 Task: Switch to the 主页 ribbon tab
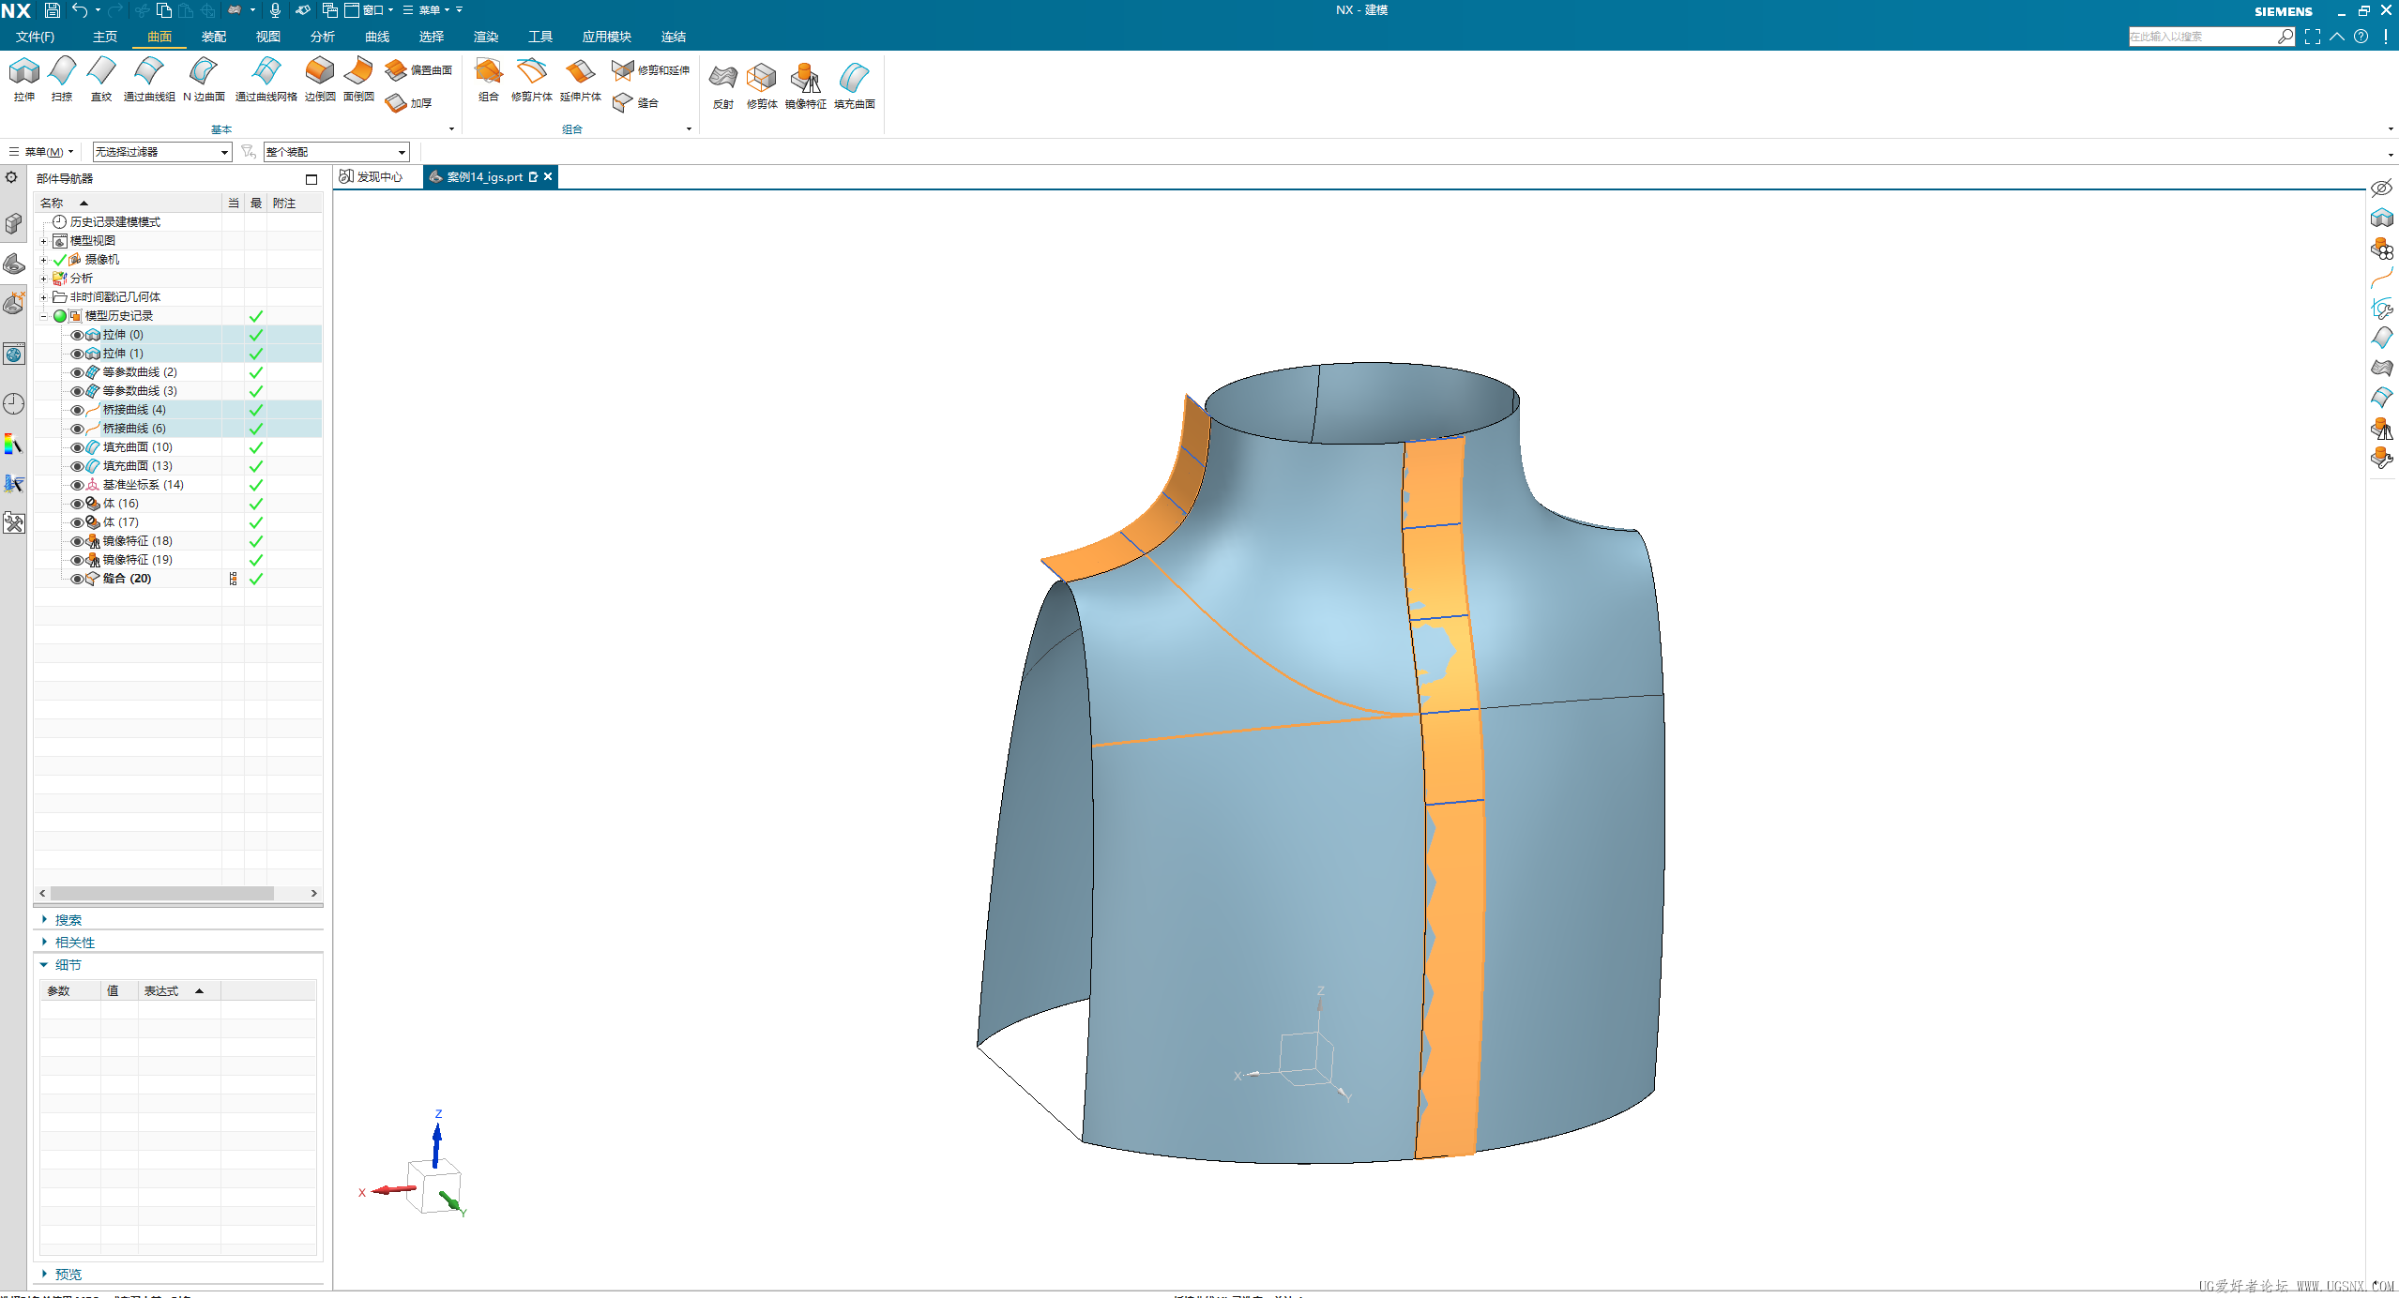[x=105, y=37]
